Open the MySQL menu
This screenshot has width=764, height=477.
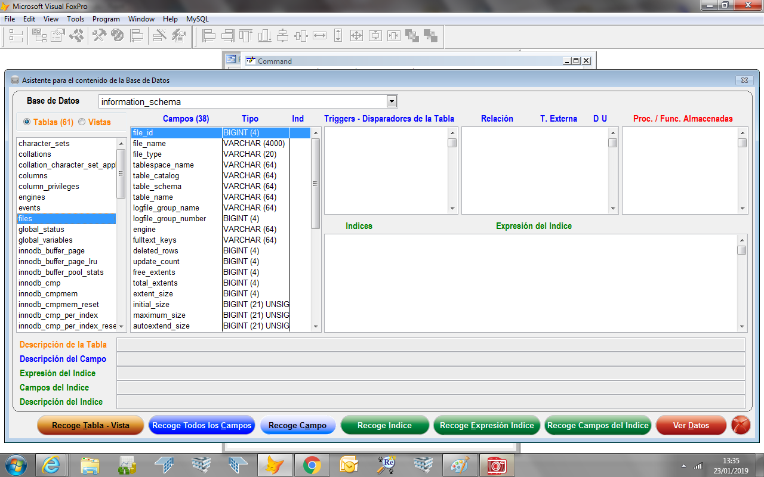tap(198, 19)
